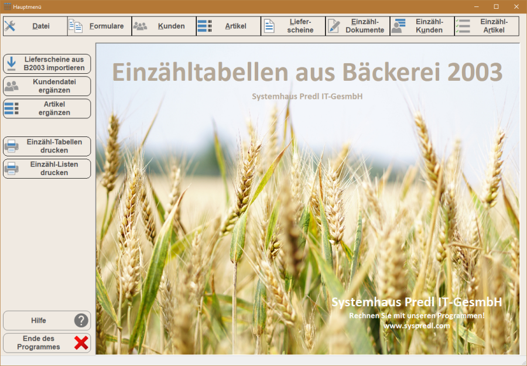Open the Einzähl-Dokumente menu
The height and width of the screenshot is (366, 527).
(358, 26)
